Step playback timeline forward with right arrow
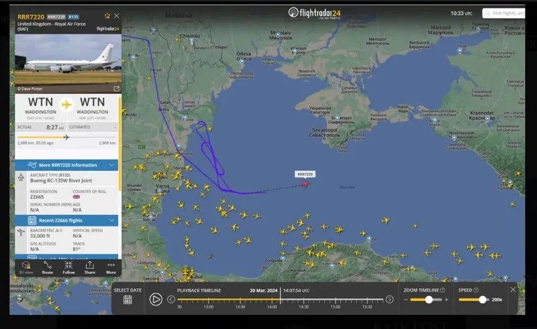 pos(389,300)
